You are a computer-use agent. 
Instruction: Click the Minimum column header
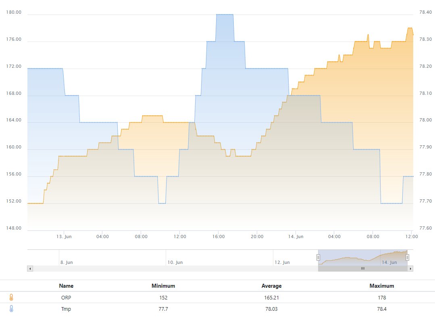click(x=163, y=286)
